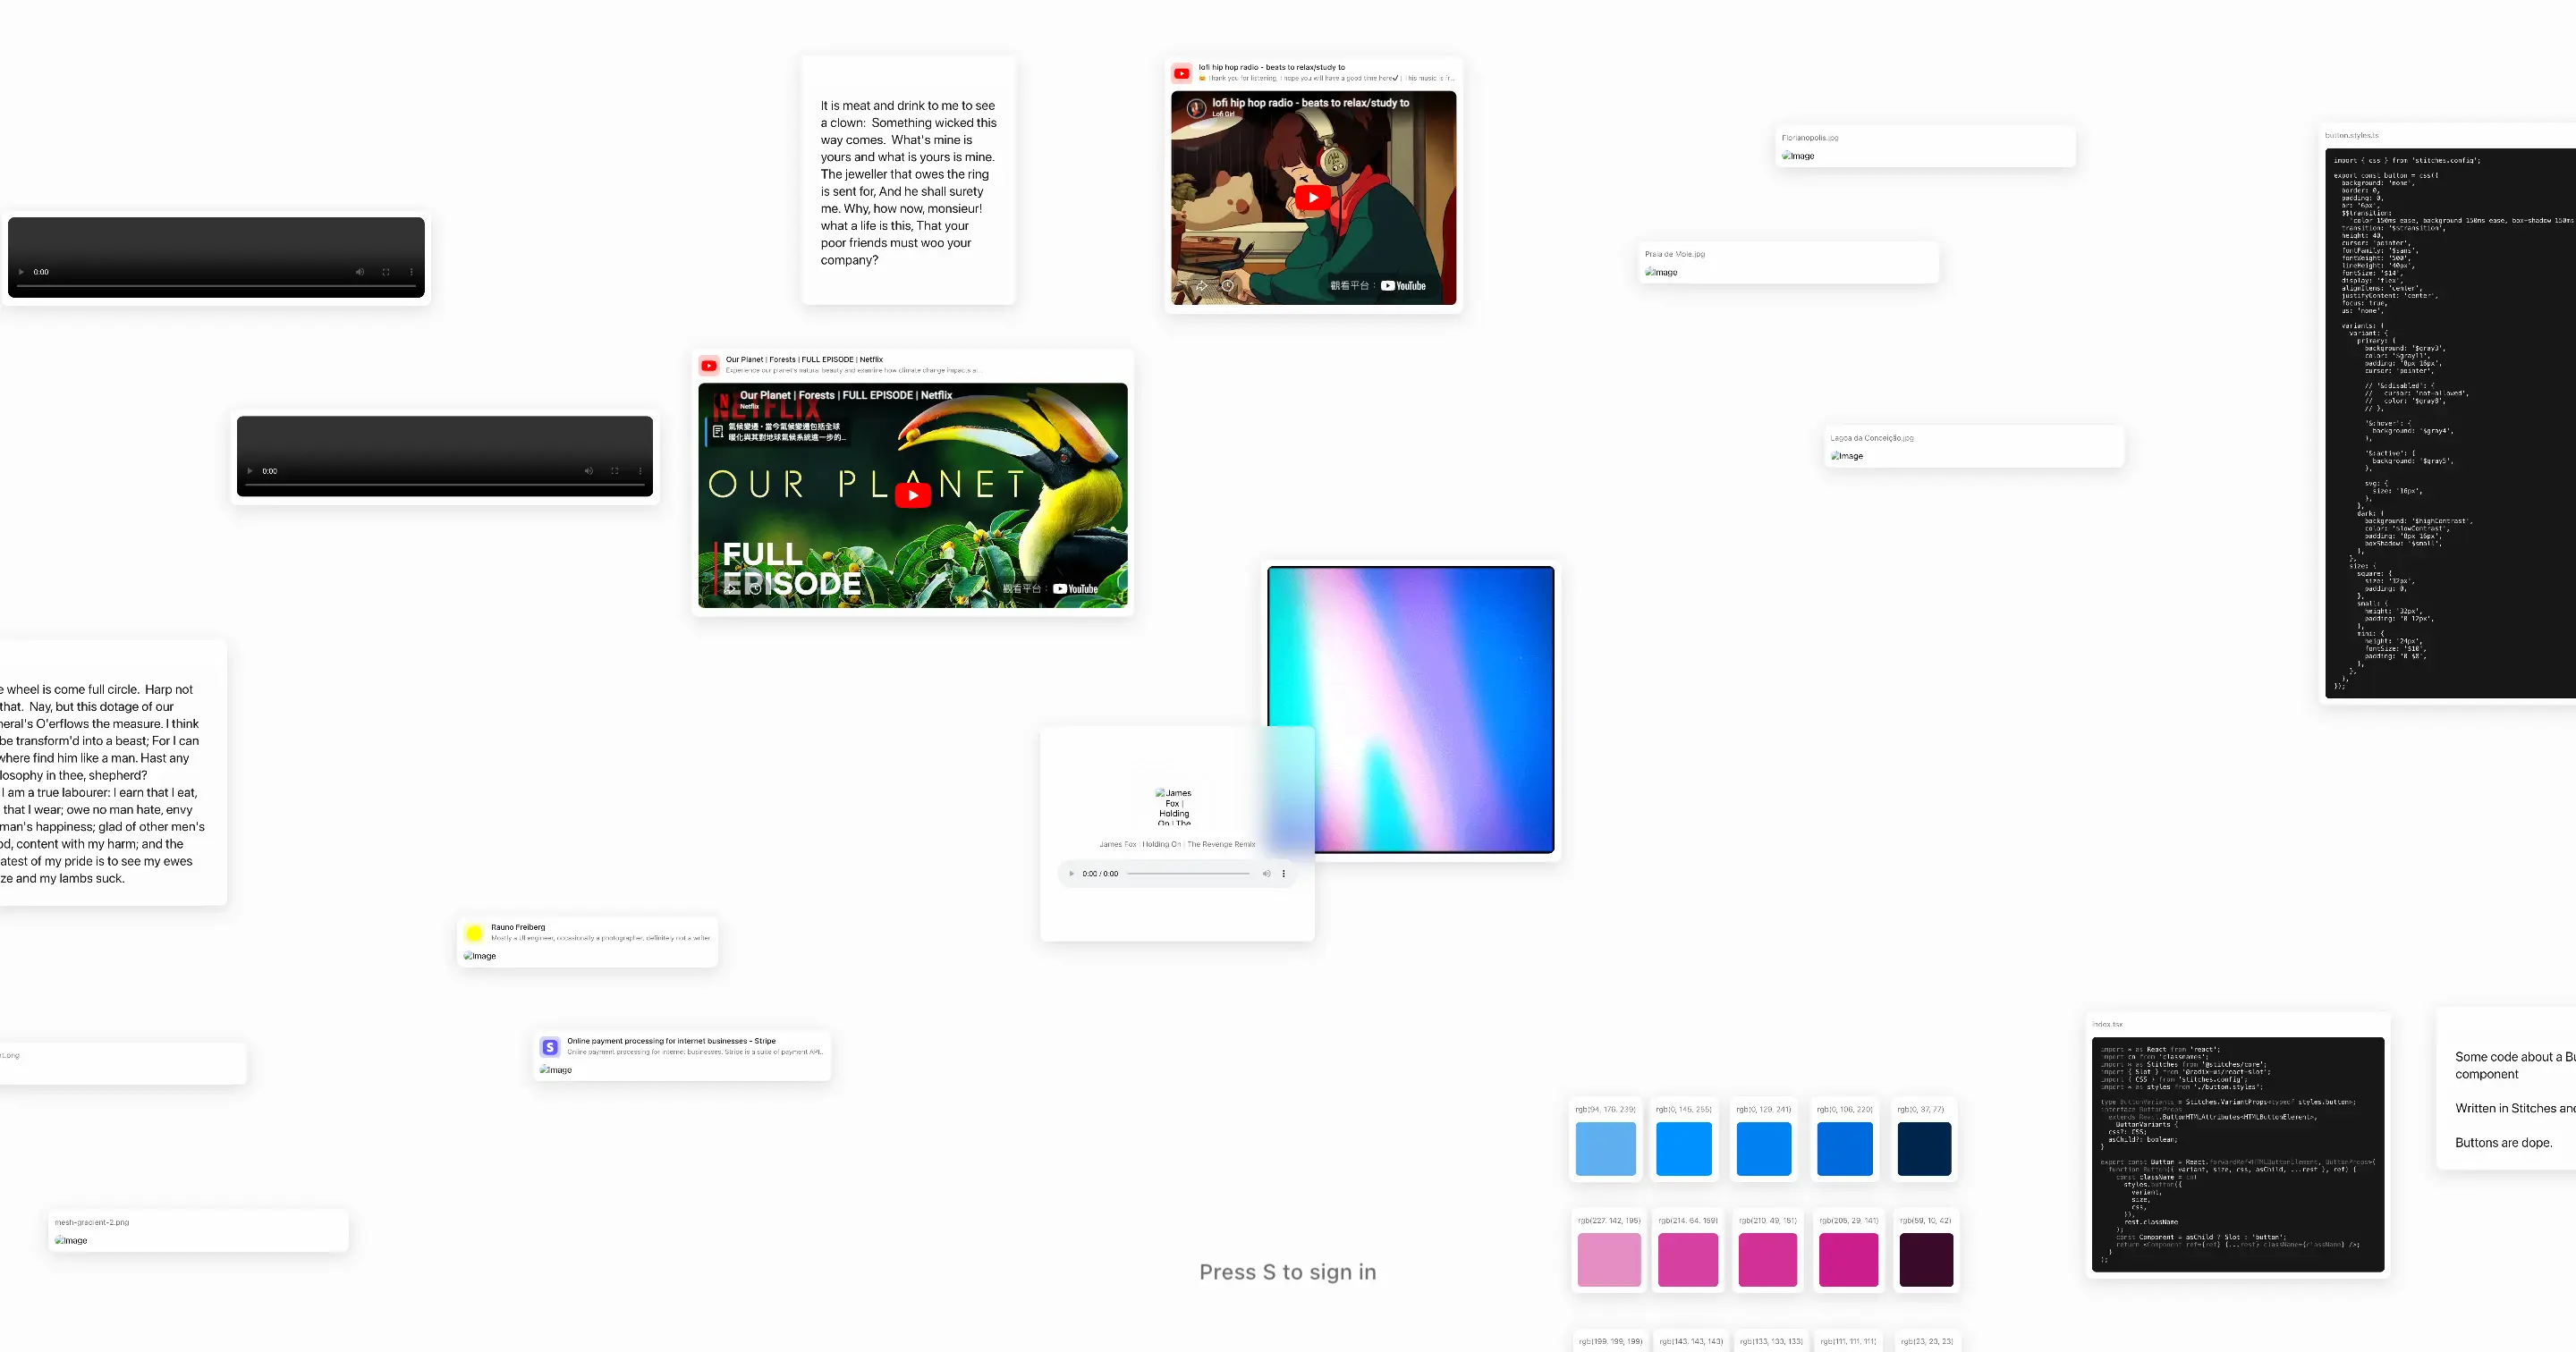The image size is (2576, 1352).
Task: Click red play button on Our Planet video
Action: point(913,495)
